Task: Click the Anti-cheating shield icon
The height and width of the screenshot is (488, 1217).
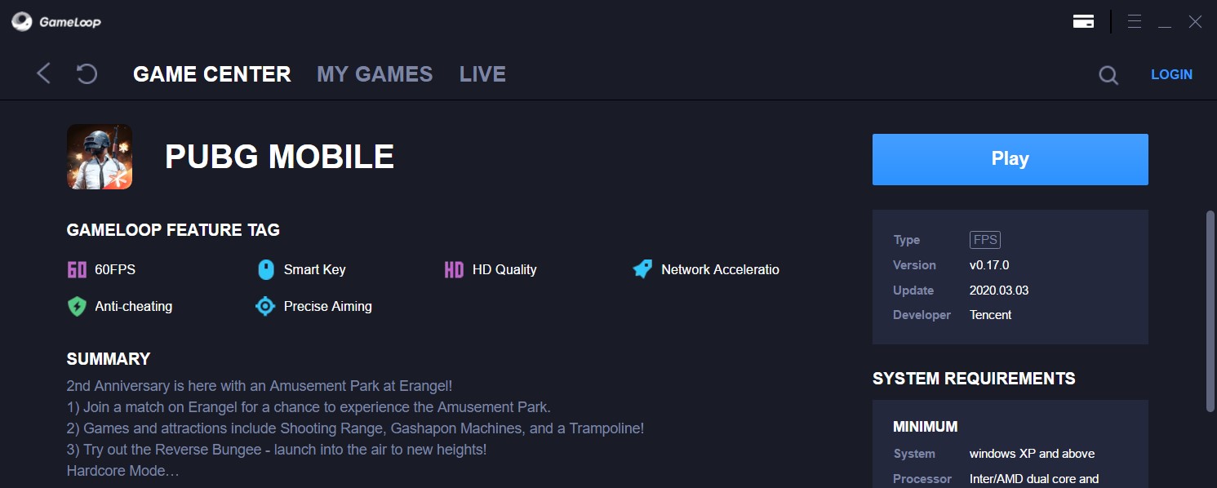Action: coord(77,307)
